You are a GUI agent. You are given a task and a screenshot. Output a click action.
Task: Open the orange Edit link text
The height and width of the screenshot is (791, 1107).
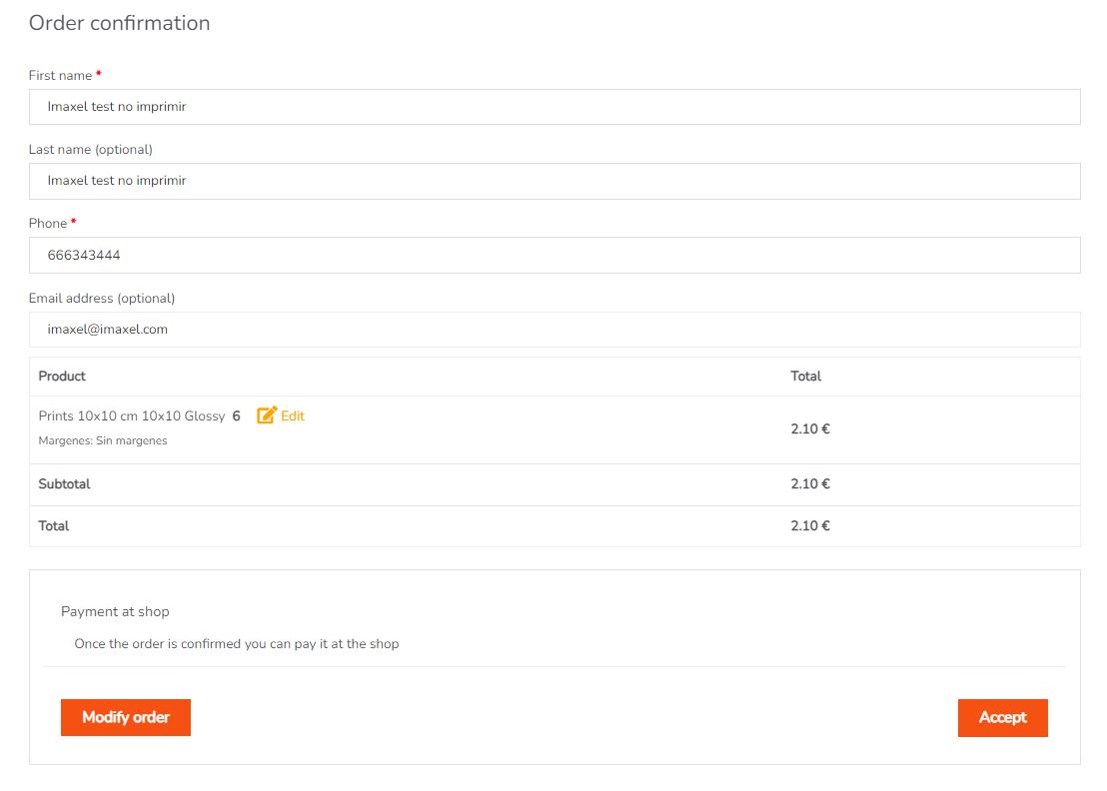293,415
